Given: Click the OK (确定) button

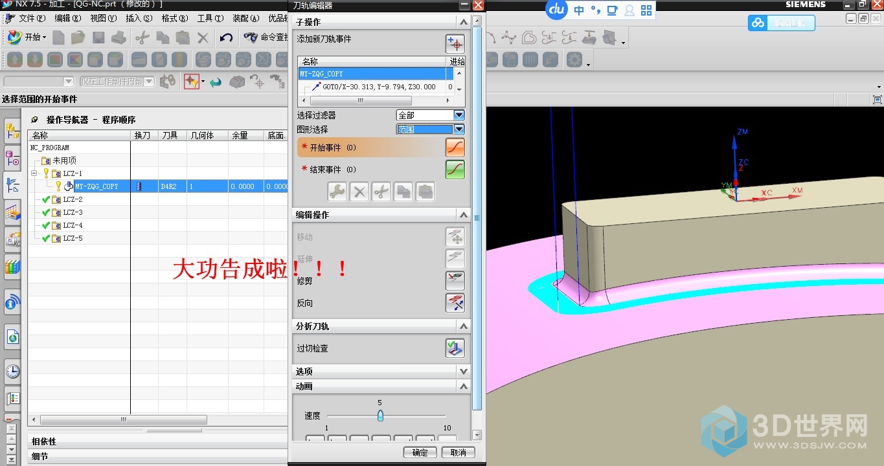Looking at the screenshot, I should [x=420, y=452].
